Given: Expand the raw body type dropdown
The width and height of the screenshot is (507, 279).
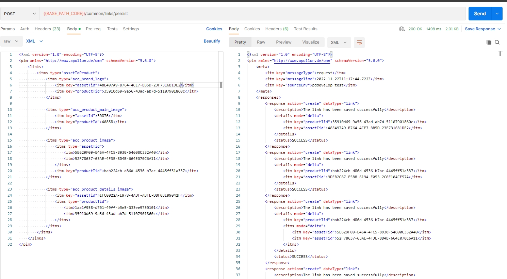Looking at the screenshot, I should tap(11, 41).
